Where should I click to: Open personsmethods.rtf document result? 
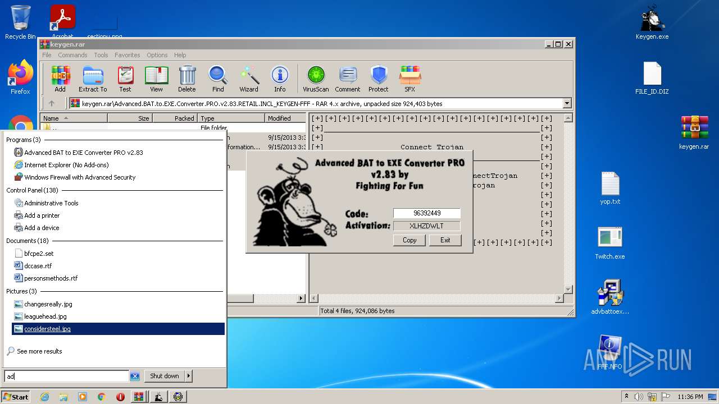[x=51, y=278]
